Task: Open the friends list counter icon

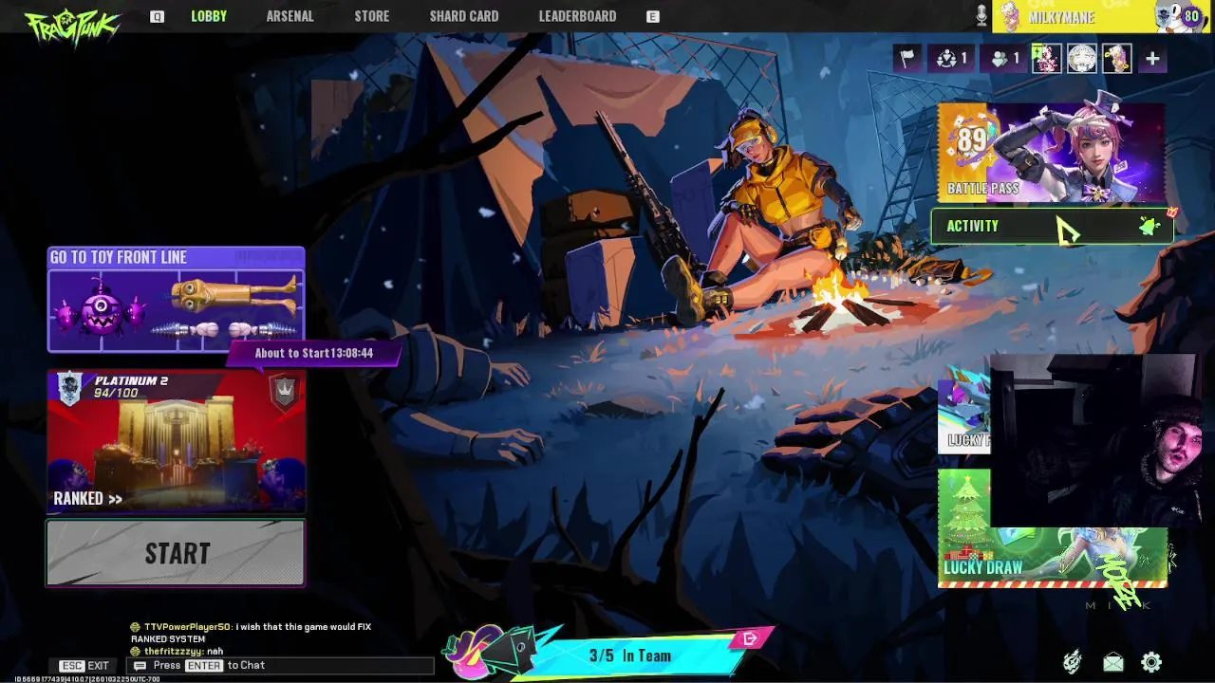Action: click(1004, 58)
